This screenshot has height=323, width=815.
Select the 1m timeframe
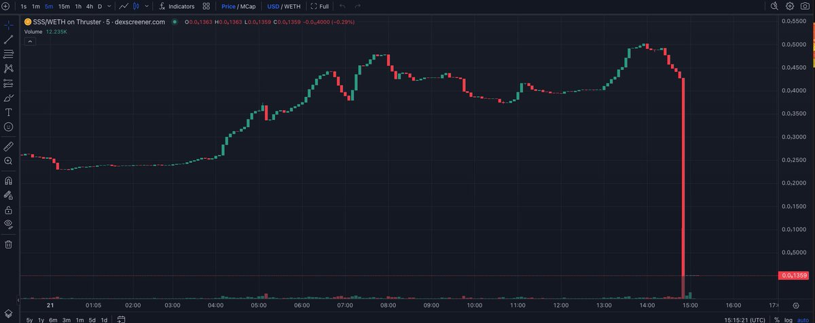[x=36, y=6]
